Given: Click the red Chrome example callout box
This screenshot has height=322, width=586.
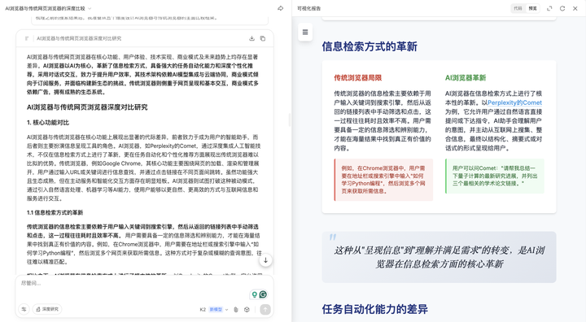Looking at the screenshot, I should click(x=383, y=180).
